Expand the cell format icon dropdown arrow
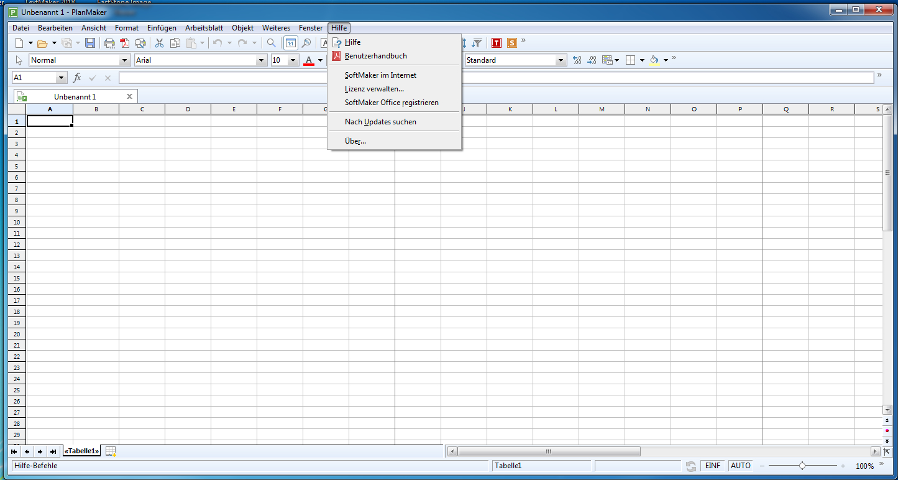Image resolution: width=898 pixels, height=480 pixels. 616,60
